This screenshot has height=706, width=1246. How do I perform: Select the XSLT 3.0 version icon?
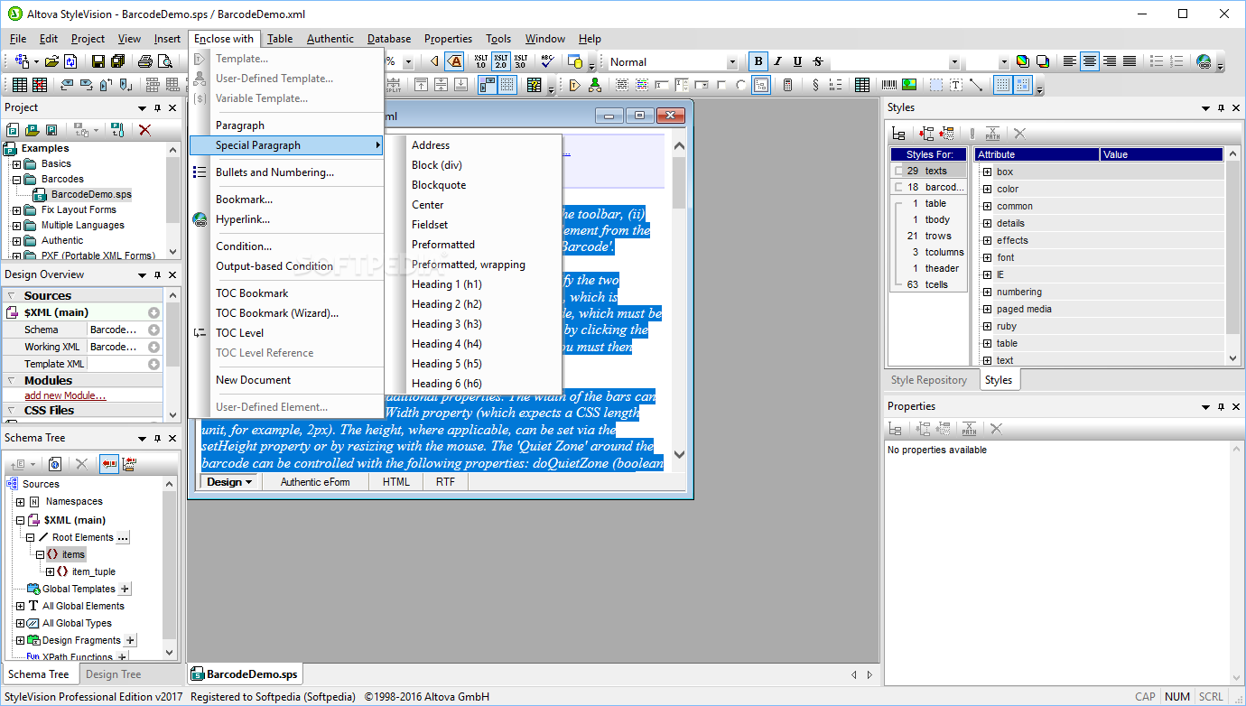521,61
